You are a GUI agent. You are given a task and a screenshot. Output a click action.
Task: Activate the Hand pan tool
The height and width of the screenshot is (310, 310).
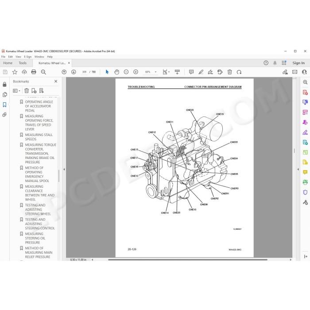116,72
